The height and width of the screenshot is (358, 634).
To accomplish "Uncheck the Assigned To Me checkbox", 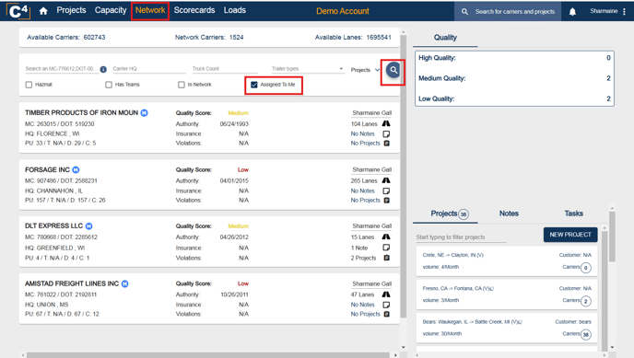I will [254, 85].
